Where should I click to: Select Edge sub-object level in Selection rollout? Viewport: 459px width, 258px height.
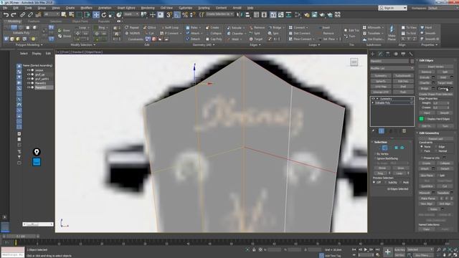point(384,148)
